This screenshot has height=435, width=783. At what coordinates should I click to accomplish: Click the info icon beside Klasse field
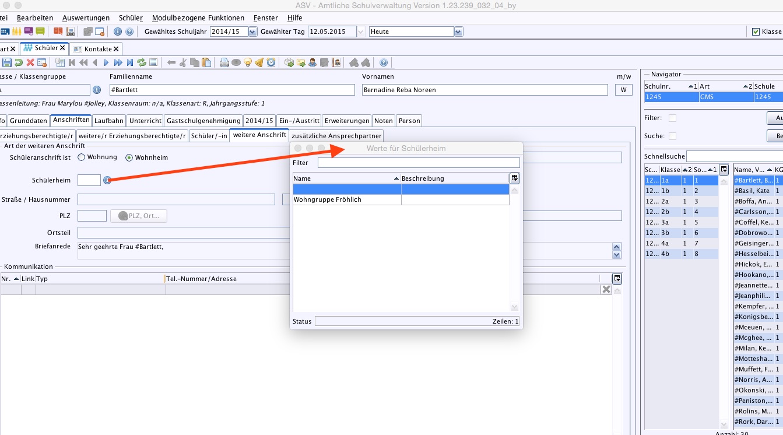(x=97, y=90)
